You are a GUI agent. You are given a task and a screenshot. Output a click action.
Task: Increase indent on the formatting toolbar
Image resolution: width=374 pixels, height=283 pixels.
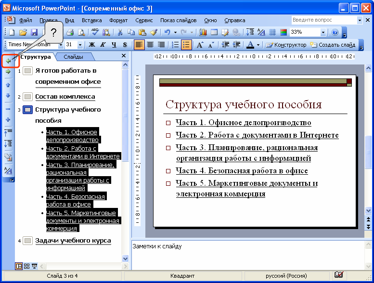point(236,45)
